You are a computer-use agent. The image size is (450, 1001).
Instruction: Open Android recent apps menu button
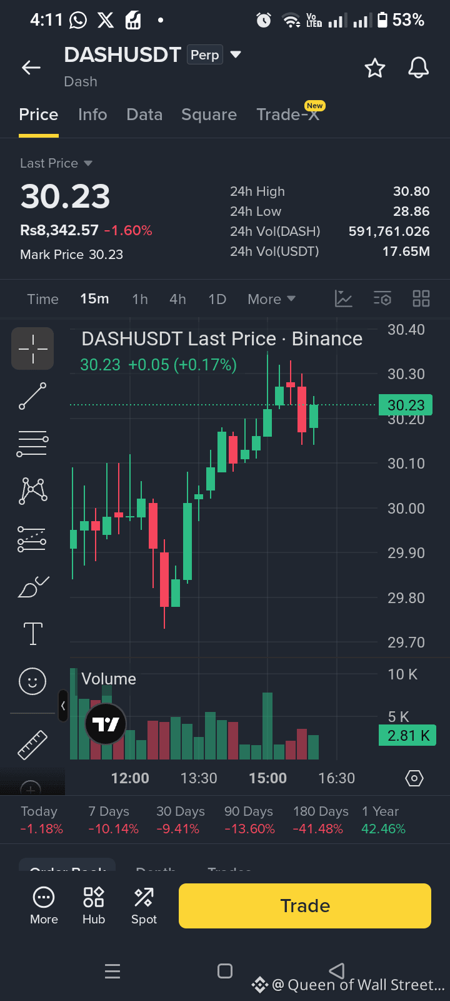(x=112, y=971)
